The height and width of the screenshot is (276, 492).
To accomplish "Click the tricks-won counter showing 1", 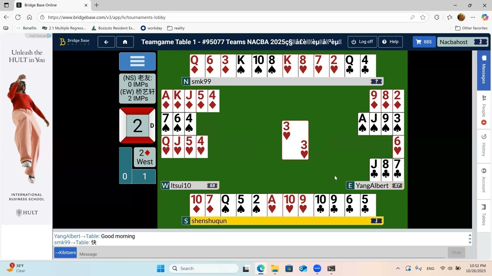I will tap(144, 176).
